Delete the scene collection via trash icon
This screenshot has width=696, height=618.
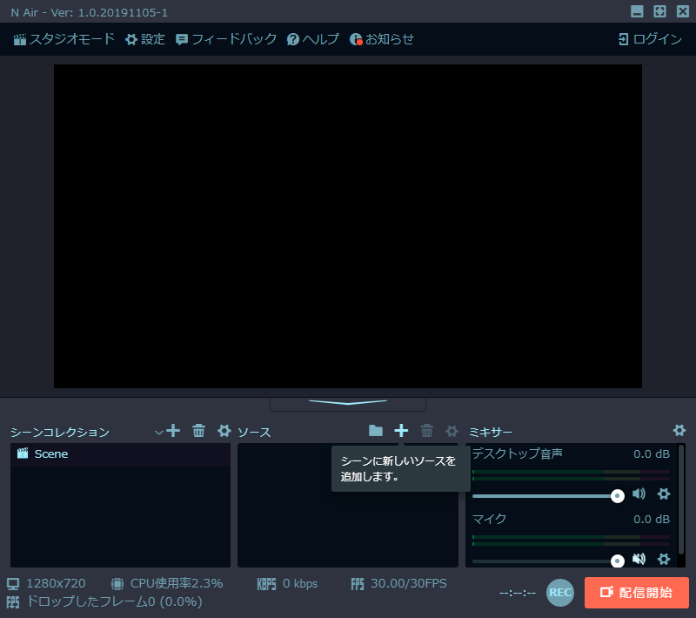point(198,430)
